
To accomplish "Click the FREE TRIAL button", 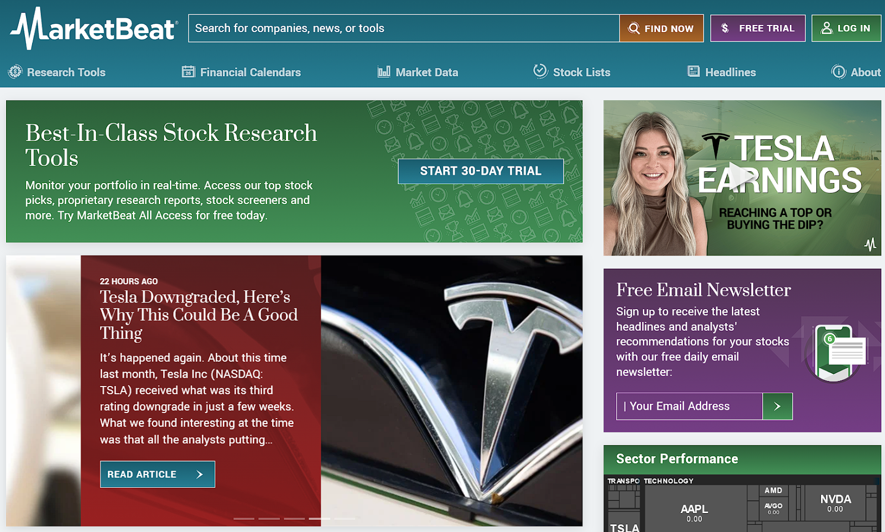I will (x=758, y=28).
